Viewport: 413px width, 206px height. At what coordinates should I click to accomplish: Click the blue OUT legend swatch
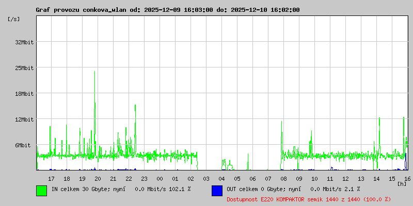click(217, 191)
